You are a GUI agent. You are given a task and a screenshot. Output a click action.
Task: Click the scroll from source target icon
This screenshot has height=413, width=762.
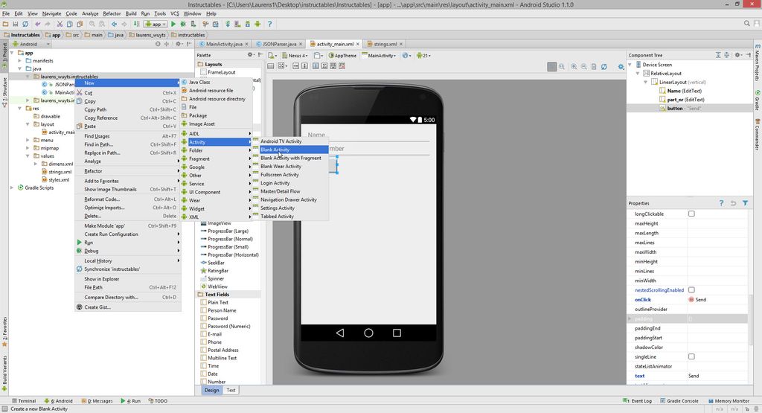pos(158,44)
